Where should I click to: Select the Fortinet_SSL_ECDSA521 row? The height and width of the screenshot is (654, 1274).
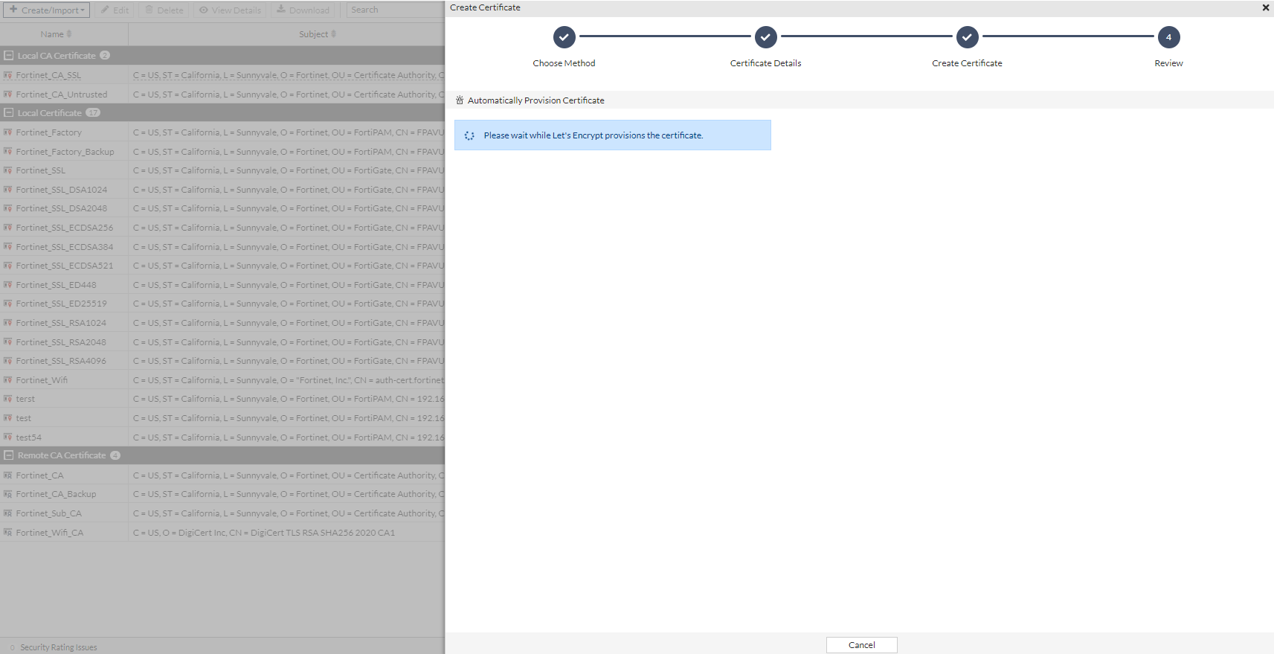(222, 266)
